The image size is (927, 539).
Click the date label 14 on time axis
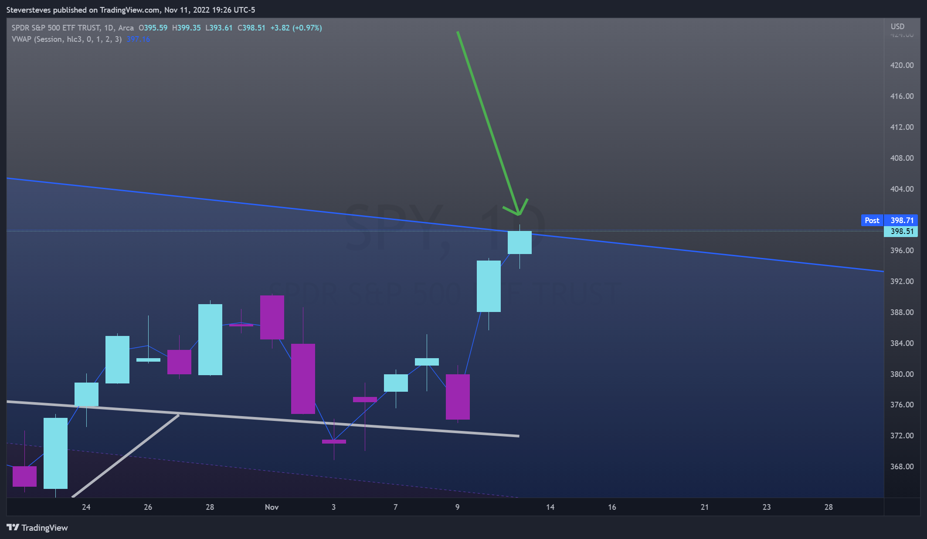coord(550,507)
